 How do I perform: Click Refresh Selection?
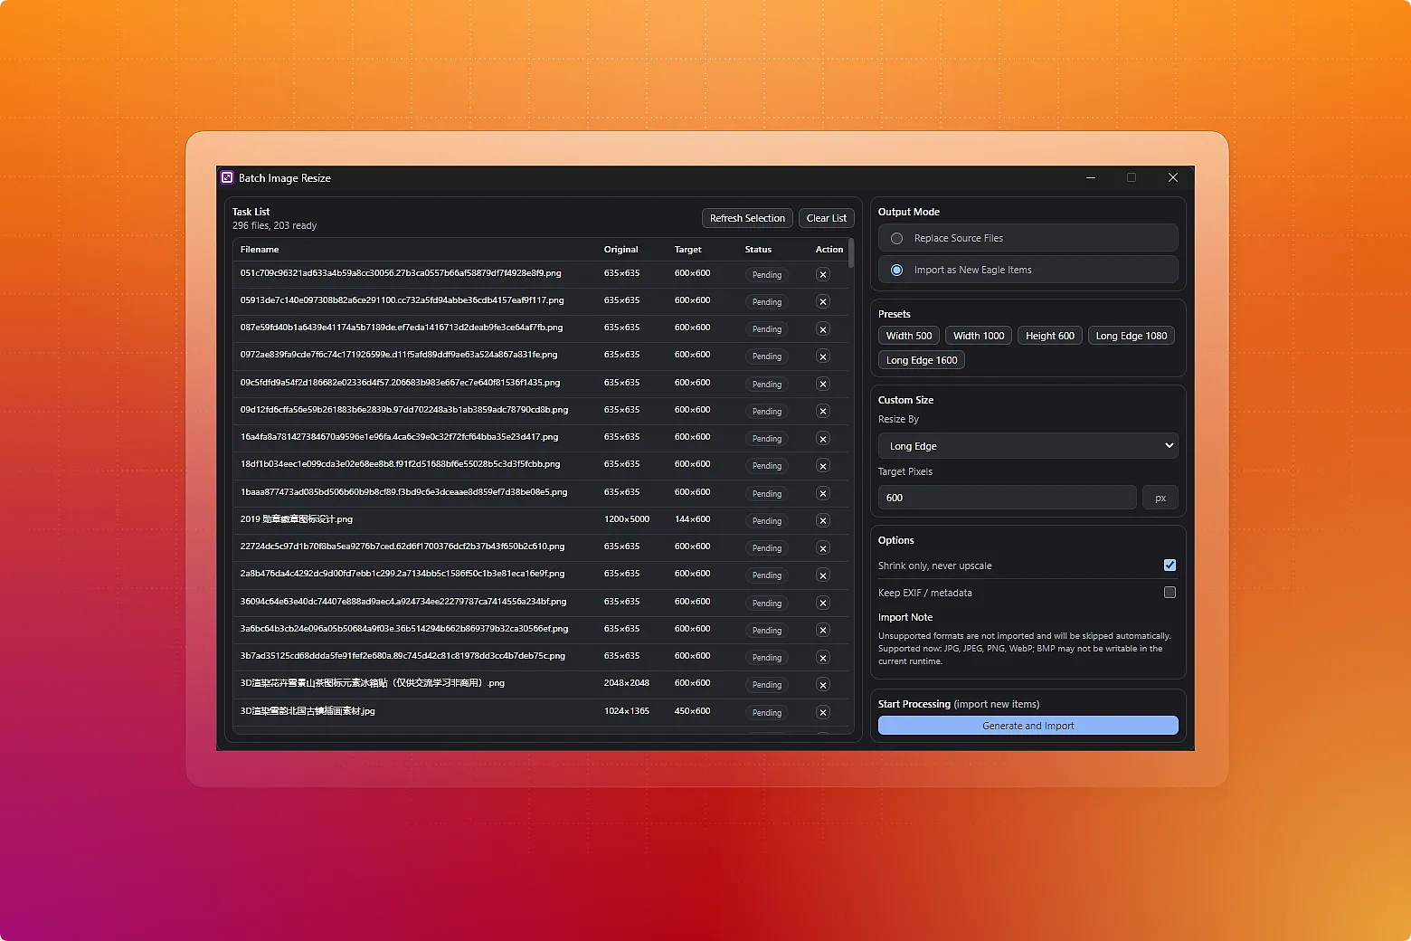[x=747, y=217]
